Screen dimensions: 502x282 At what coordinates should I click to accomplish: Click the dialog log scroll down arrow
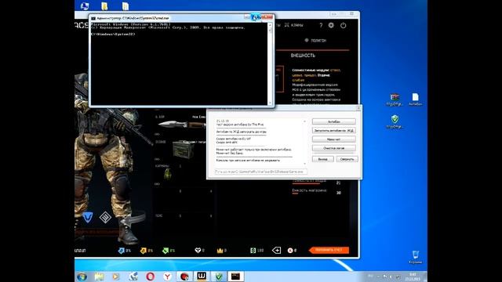point(304,164)
